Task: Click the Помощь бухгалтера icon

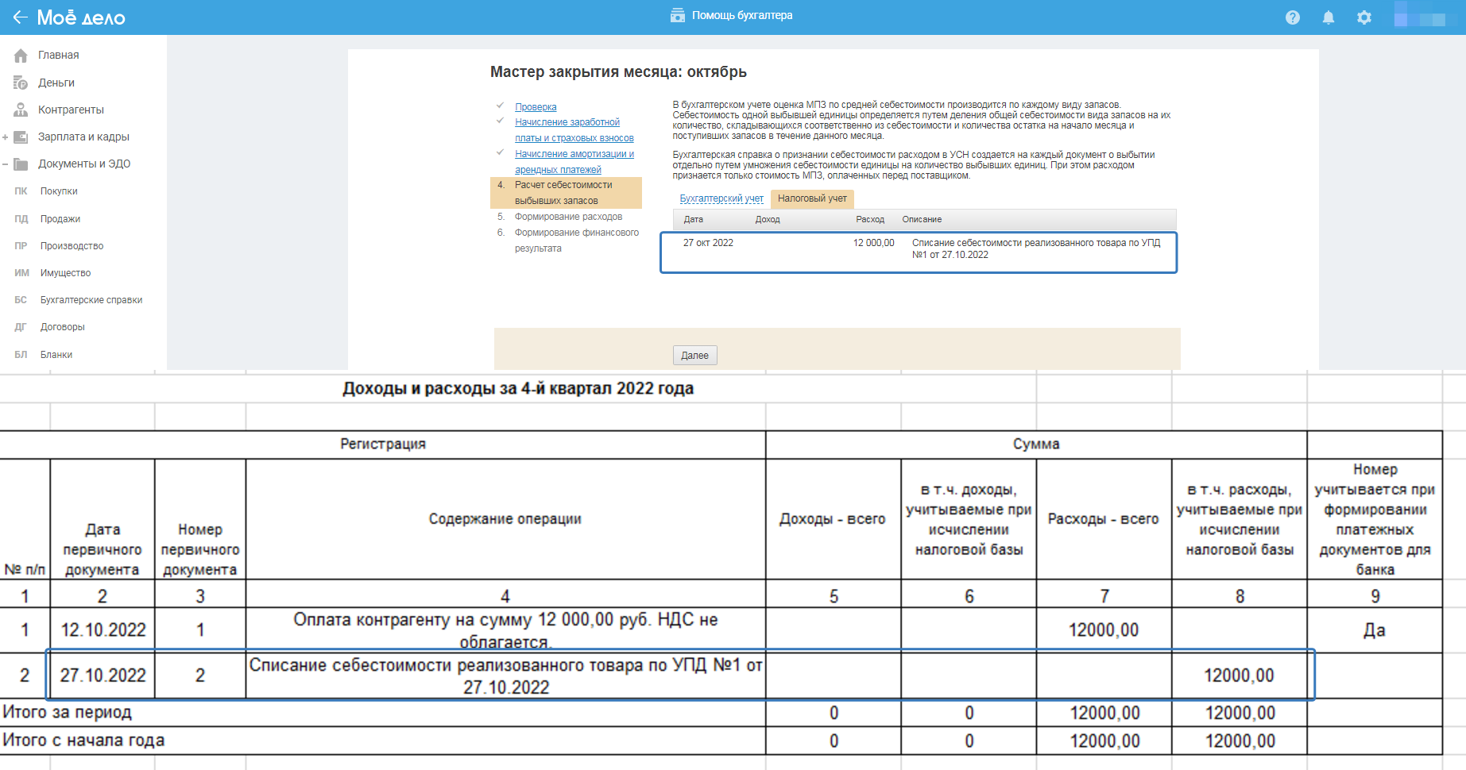Action: coord(677,15)
